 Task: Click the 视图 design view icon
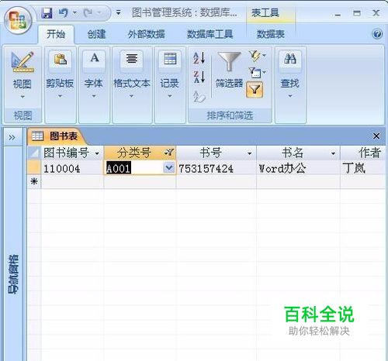(x=23, y=61)
